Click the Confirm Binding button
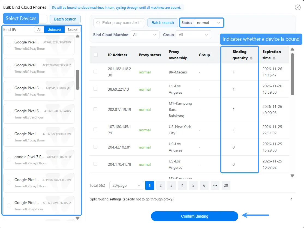304x228 pixels. pos(194,216)
